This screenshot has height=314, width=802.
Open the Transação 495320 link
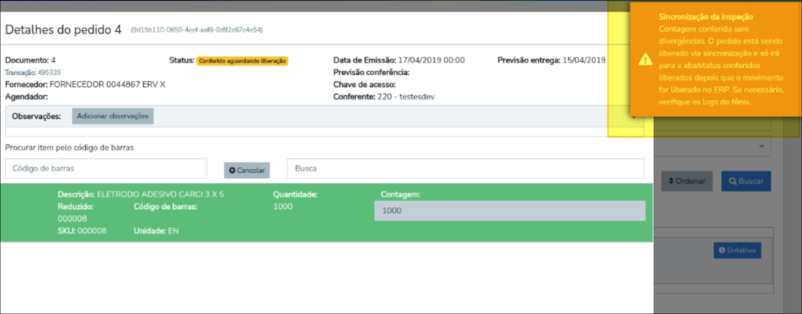pyautogui.click(x=33, y=73)
